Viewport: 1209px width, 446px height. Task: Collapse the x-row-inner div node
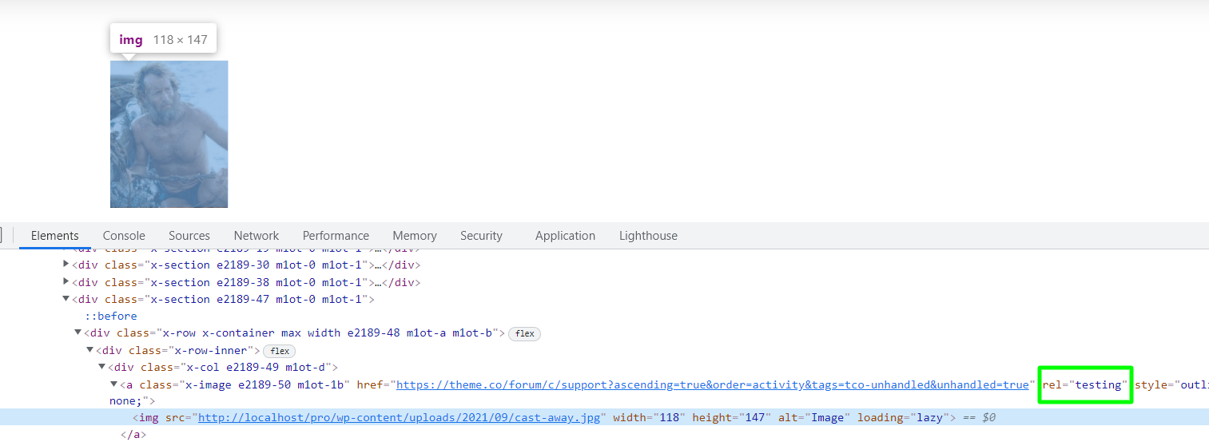click(90, 350)
